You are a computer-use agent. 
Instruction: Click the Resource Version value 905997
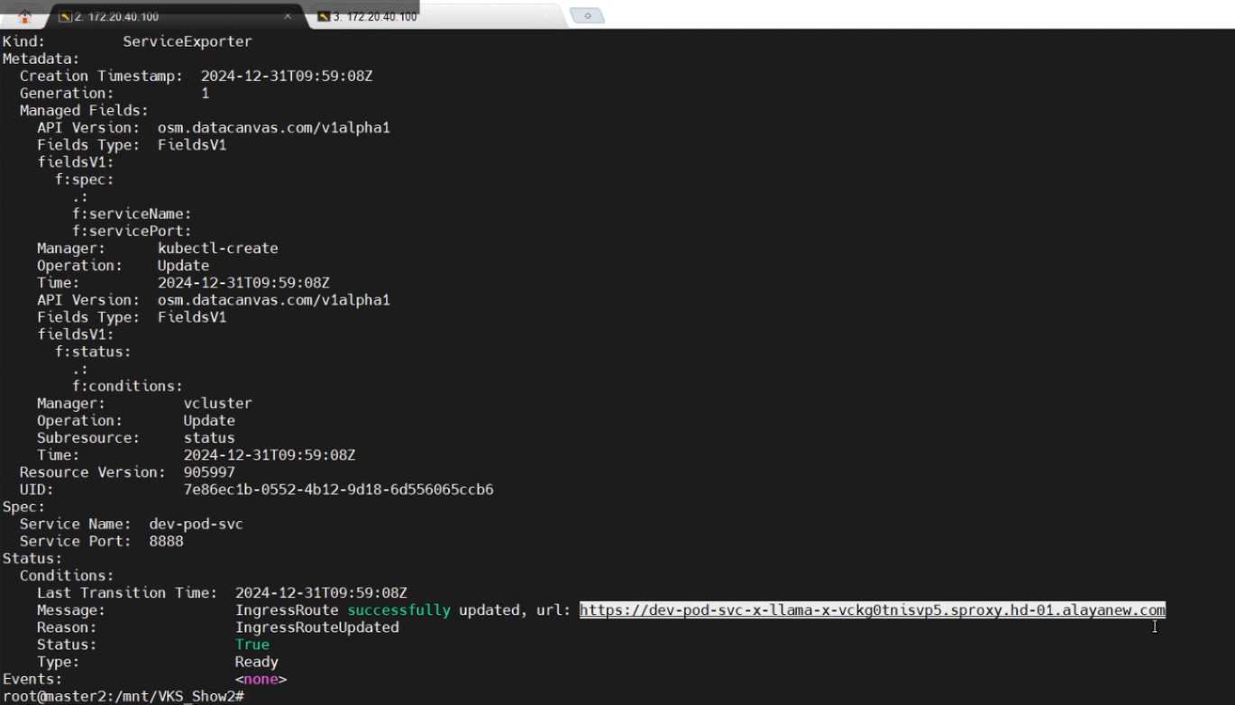pyautogui.click(x=209, y=472)
